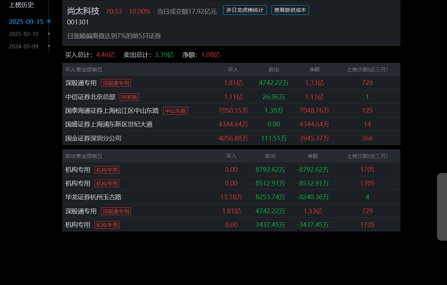The width and height of the screenshot is (447, 285).
Task: Click 当日成交额17.92亿元 text
Action: (x=187, y=11)
